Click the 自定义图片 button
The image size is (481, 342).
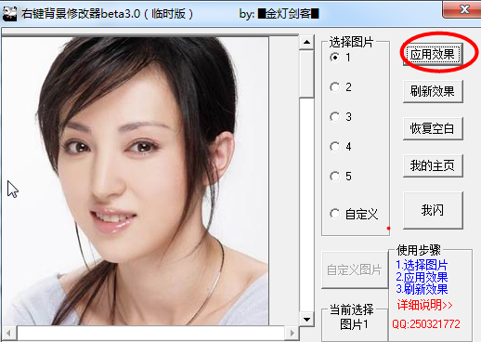355,270
